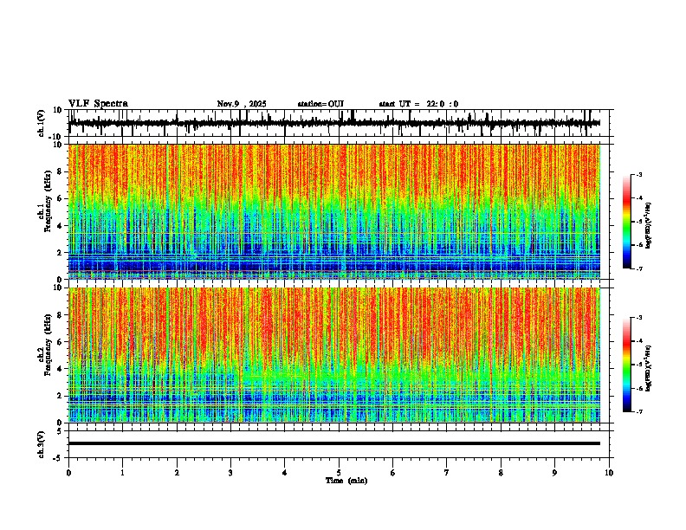
Task: Click time axis tick label "2"
Action: (177, 473)
